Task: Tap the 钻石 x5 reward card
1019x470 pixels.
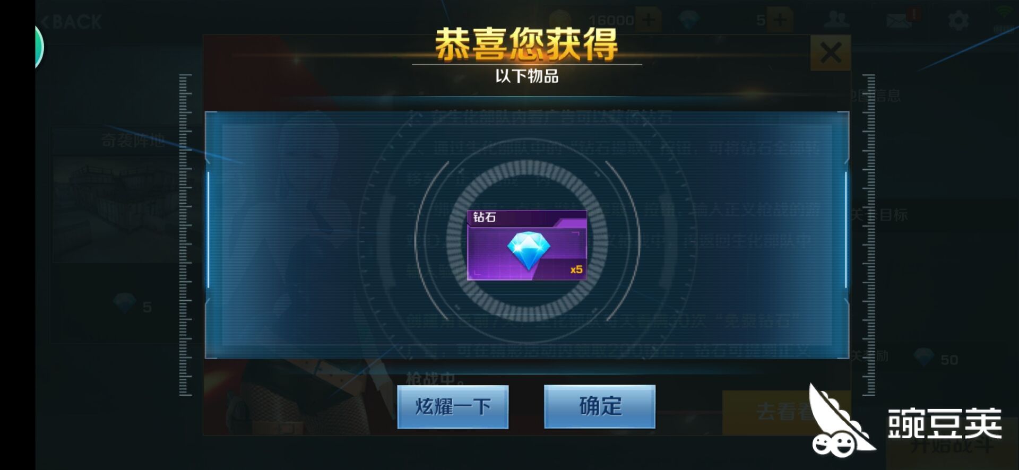Action: [x=527, y=245]
